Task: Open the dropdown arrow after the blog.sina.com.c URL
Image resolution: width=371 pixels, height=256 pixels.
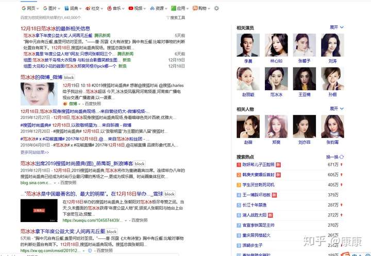Action: click(x=55, y=183)
